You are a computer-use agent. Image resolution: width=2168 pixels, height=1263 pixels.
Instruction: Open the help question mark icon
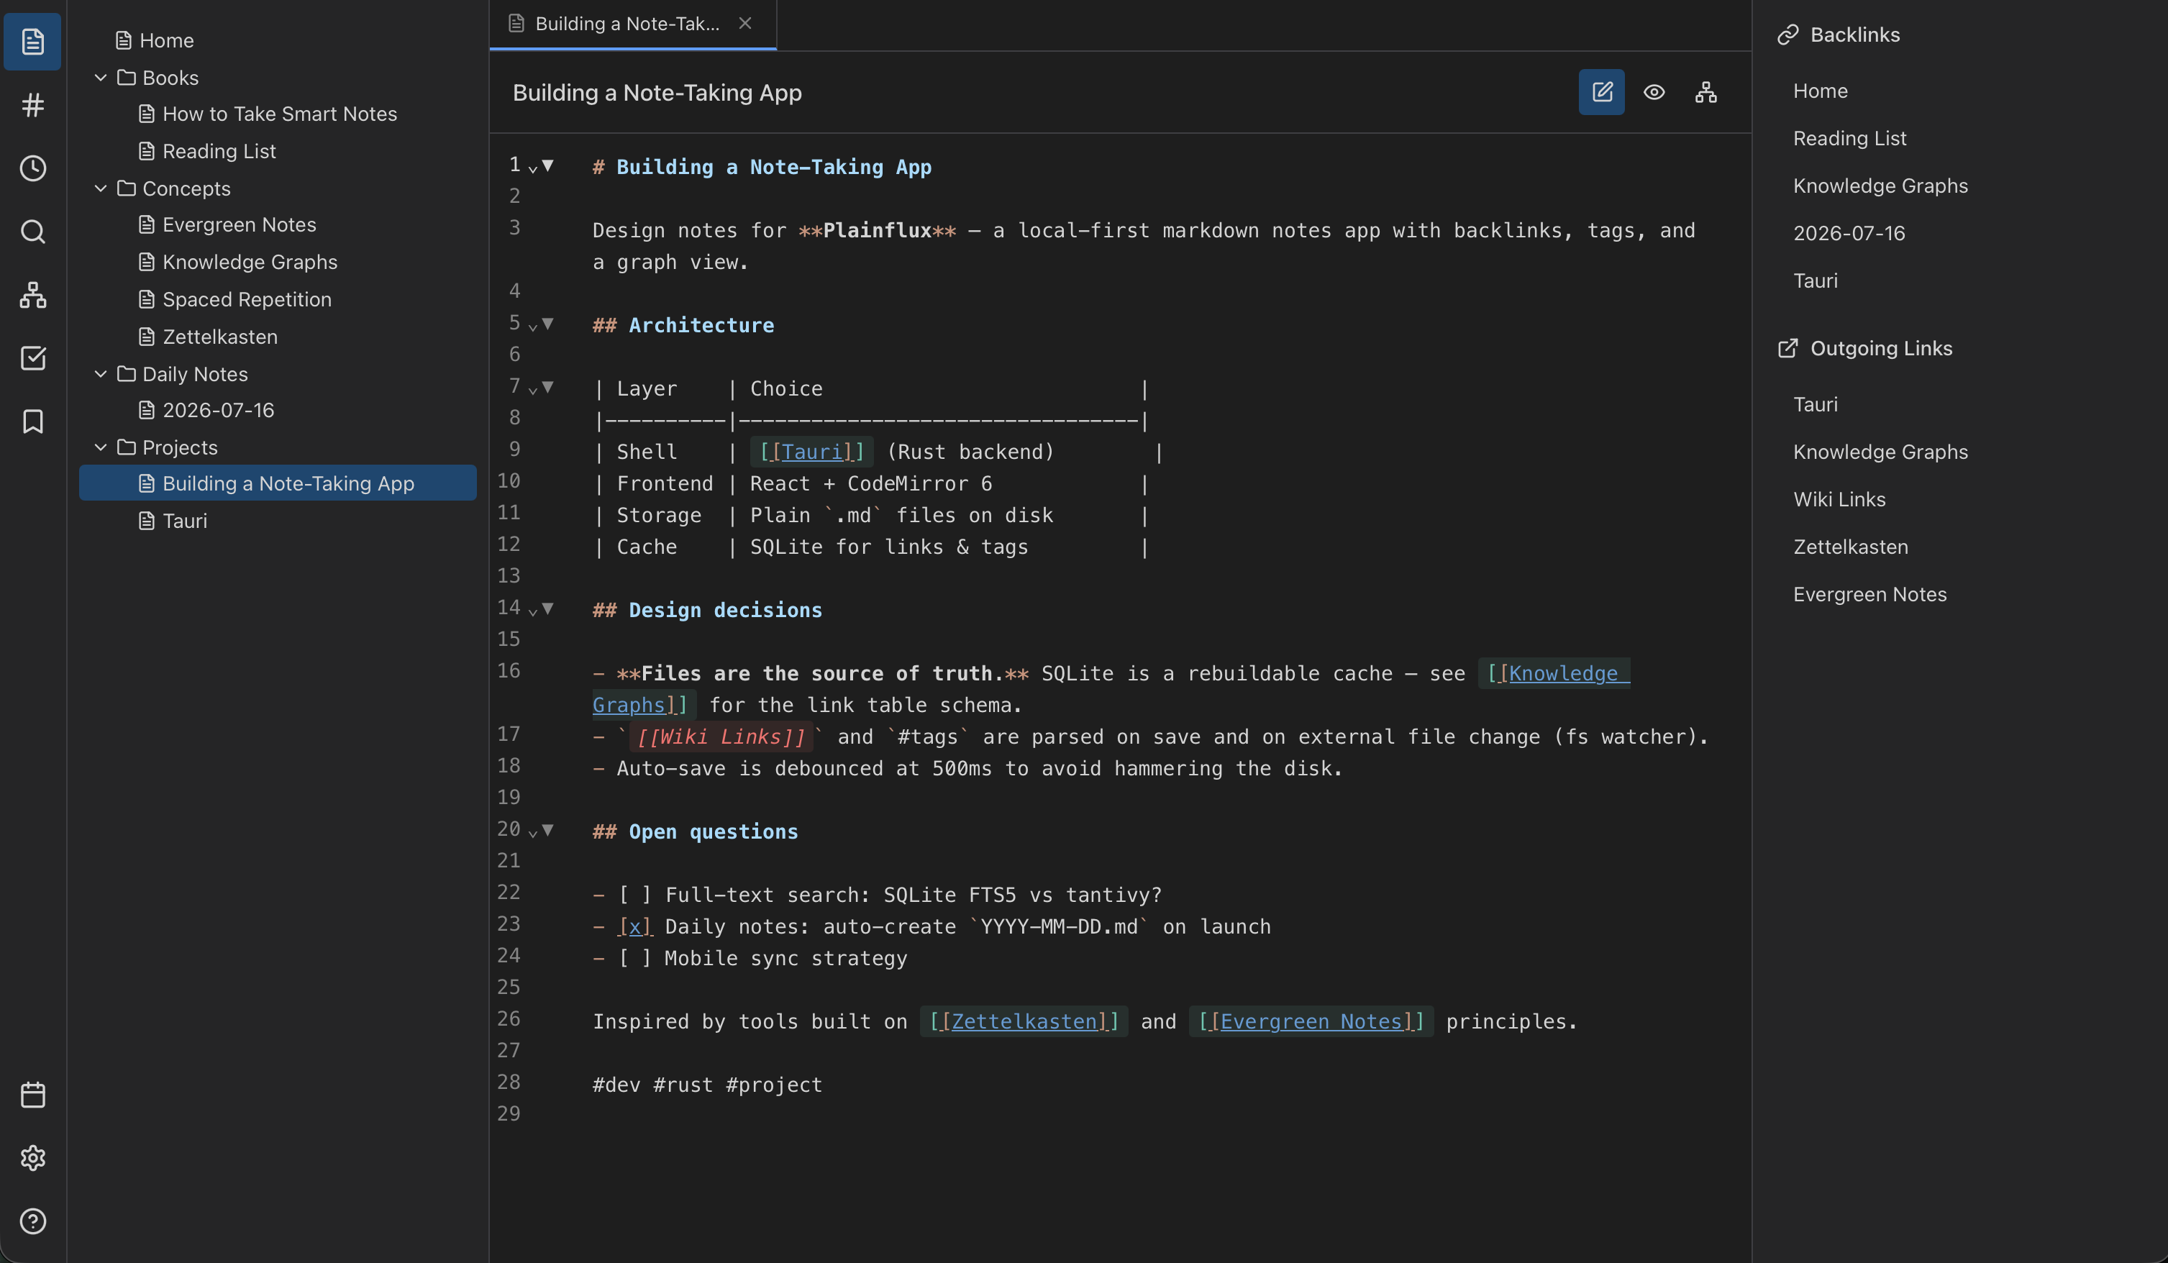coord(32,1221)
